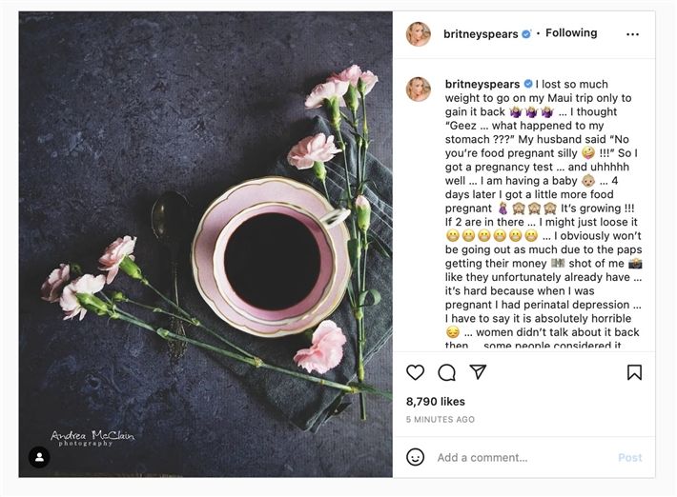Like the post with heart icon
The image size is (677, 497).
(x=416, y=372)
